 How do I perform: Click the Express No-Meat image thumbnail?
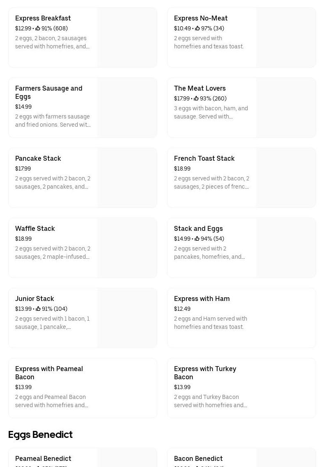[286, 37]
